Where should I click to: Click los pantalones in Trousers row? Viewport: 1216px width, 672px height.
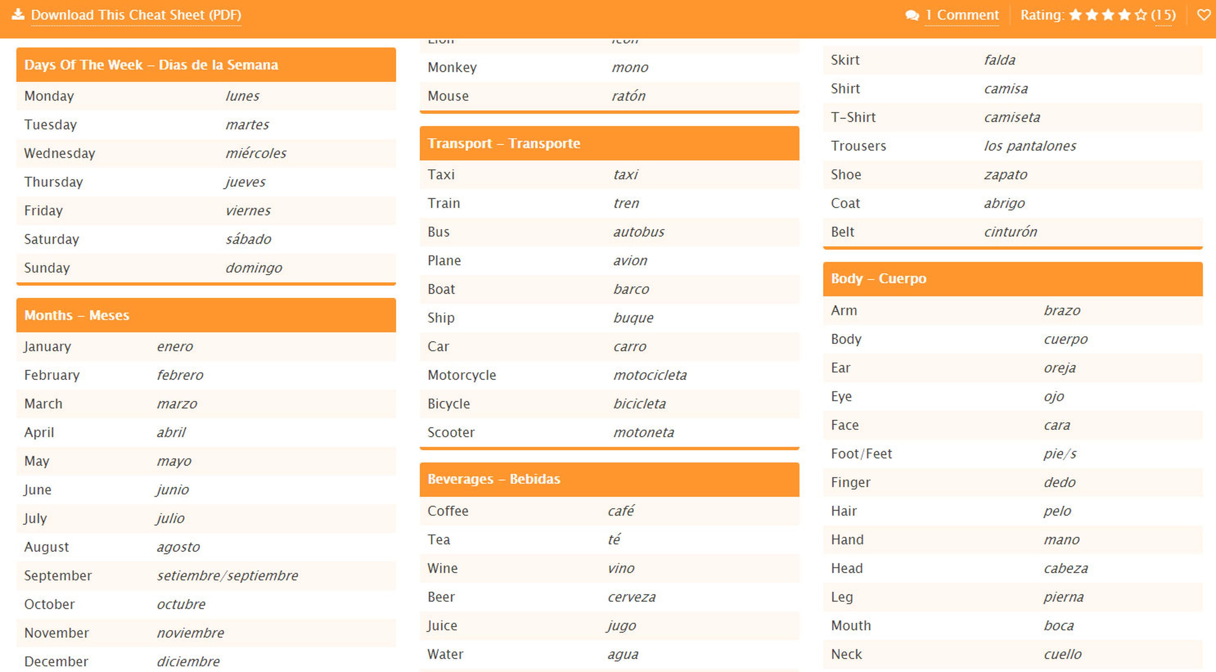point(1030,146)
